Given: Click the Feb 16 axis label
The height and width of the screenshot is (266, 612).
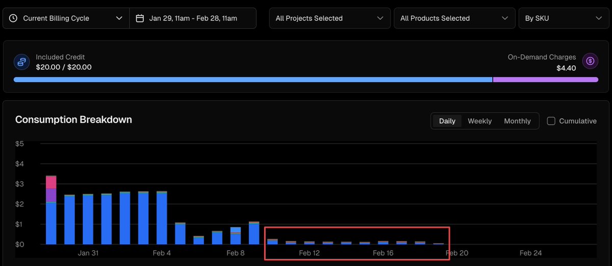Looking at the screenshot, I should [x=383, y=253].
